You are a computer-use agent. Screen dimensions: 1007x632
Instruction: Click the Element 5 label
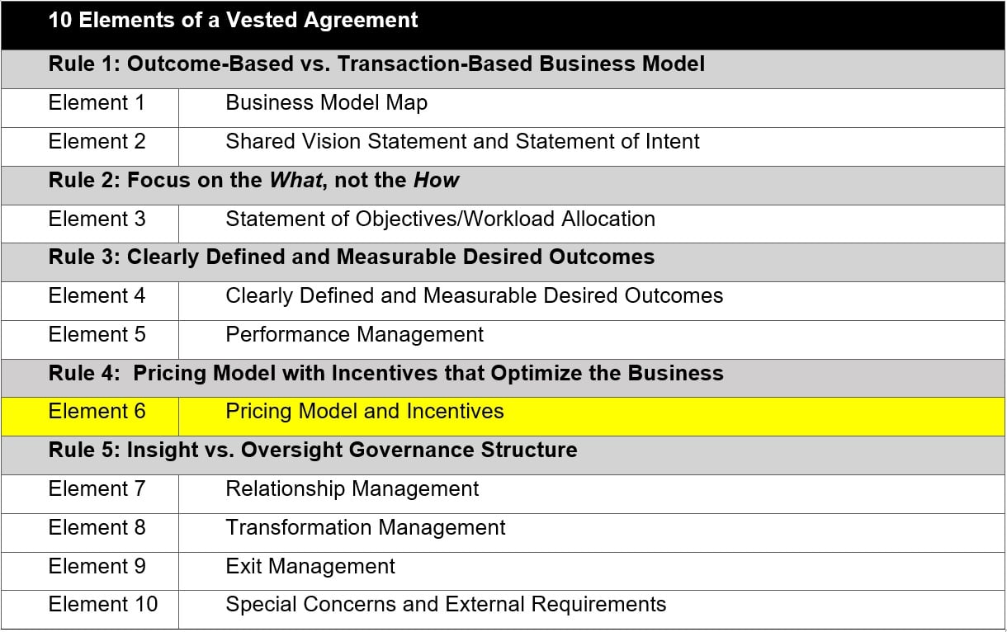[x=97, y=335]
